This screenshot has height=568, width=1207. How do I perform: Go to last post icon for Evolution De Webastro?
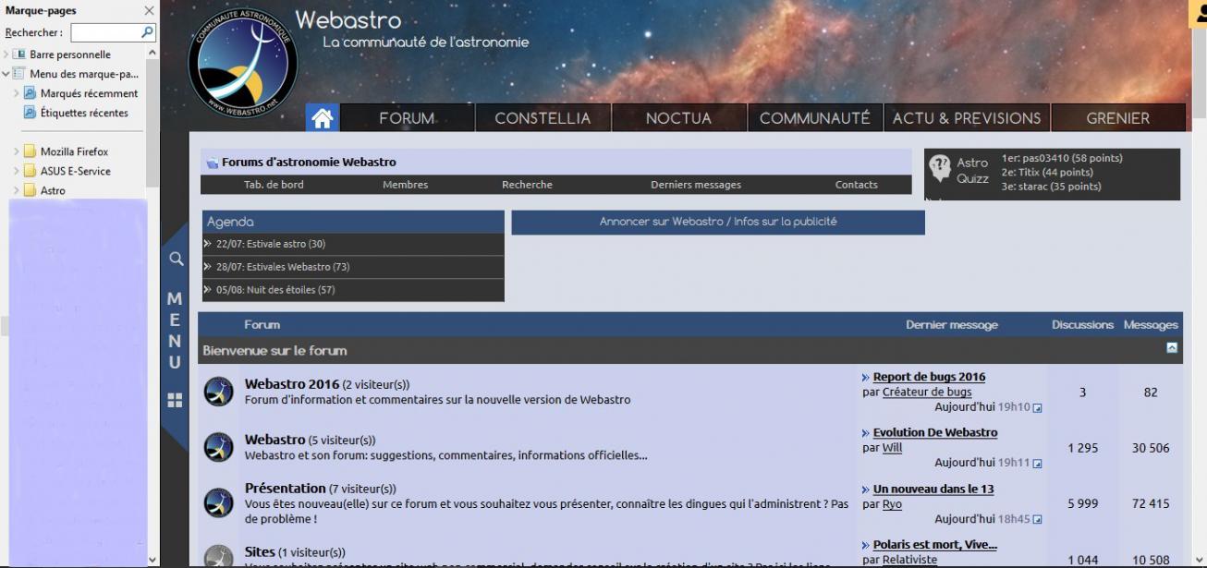coord(1037,464)
